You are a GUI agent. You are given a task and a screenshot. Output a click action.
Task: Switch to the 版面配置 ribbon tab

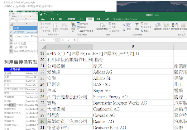[x=71, y=19]
